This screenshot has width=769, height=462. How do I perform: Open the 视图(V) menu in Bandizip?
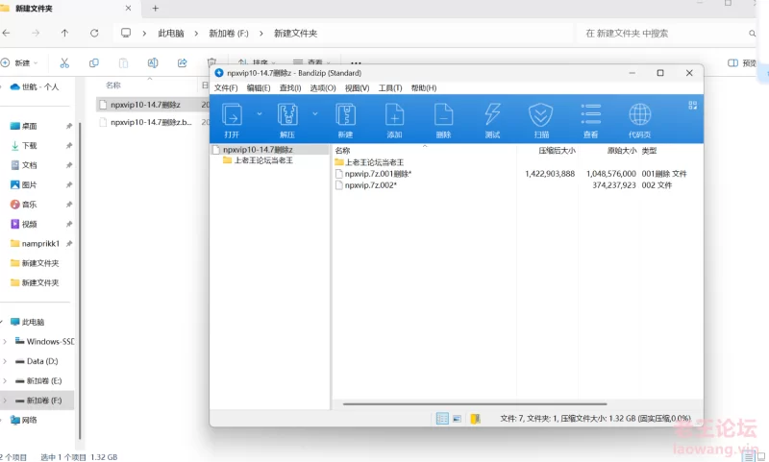coord(357,87)
